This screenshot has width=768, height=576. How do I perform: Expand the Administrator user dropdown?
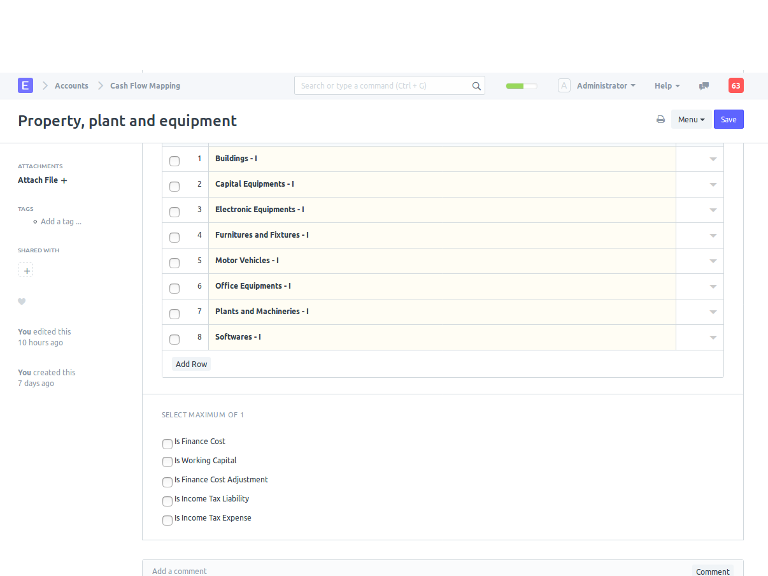(x=606, y=85)
